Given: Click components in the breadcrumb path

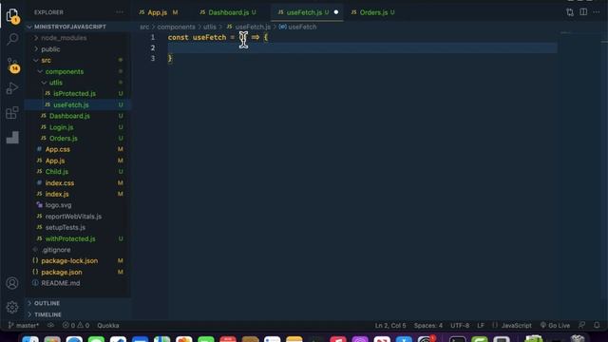Looking at the screenshot, I should [x=176, y=27].
